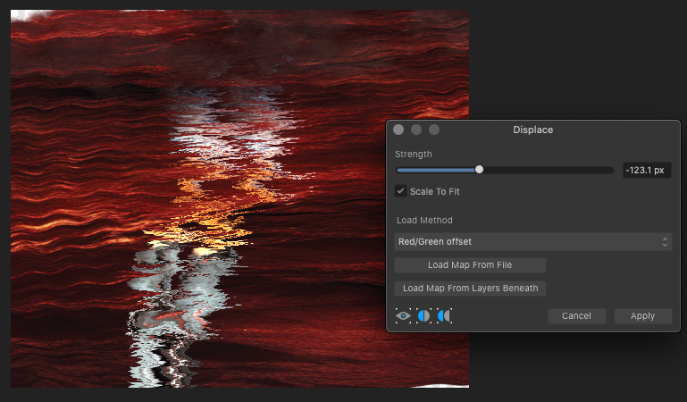Select the mirrored split preview icon
687x402 pixels.
[x=444, y=315]
